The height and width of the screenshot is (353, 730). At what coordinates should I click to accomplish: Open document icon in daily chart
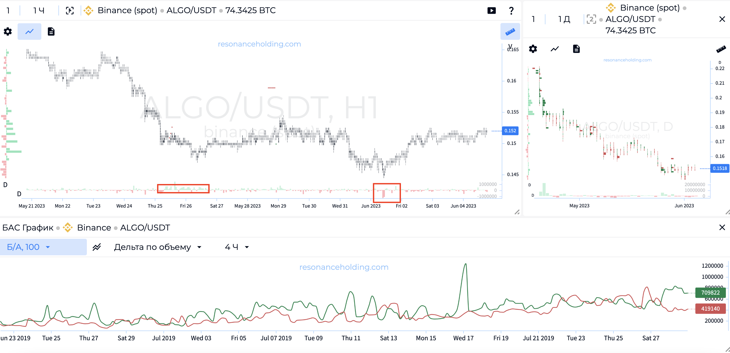click(576, 49)
